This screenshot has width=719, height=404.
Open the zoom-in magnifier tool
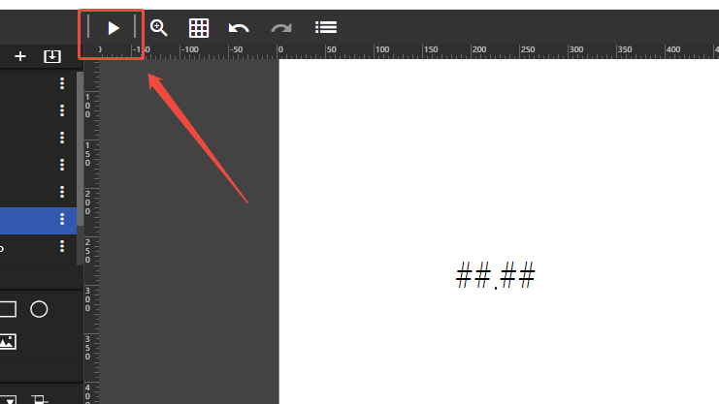159,28
